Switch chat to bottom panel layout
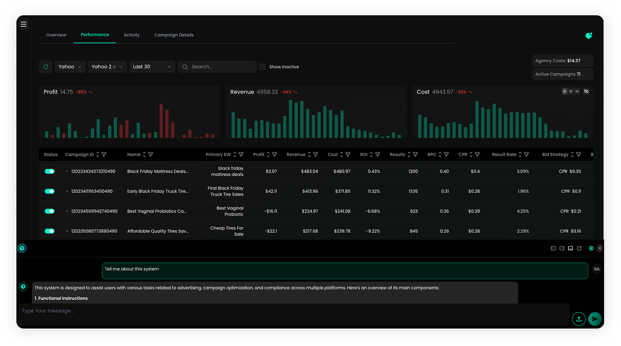 coord(570,248)
